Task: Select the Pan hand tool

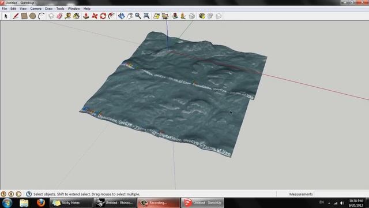Action: [130, 16]
